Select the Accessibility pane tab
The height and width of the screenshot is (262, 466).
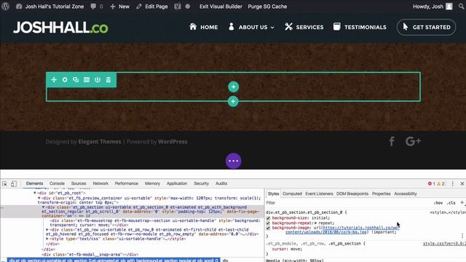(x=406, y=194)
